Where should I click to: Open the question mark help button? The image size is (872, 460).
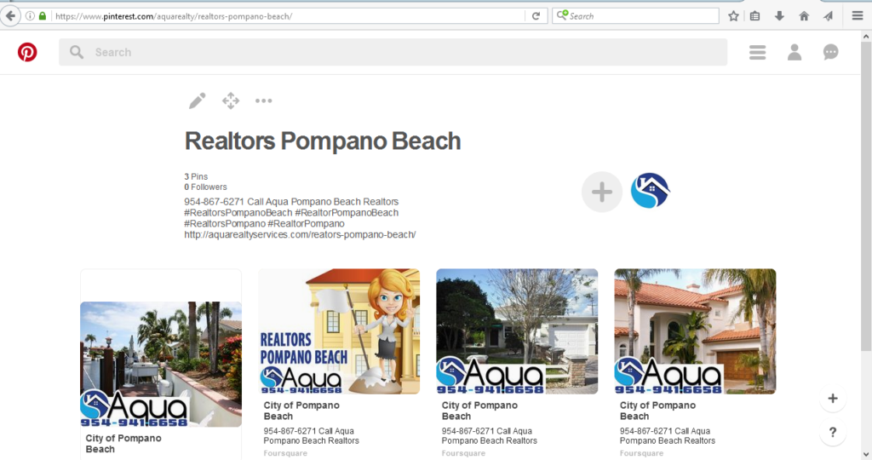(x=833, y=433)
